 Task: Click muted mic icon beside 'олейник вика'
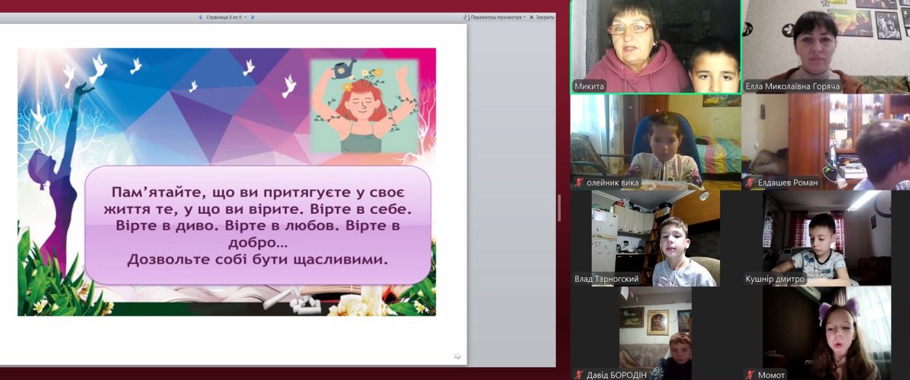tap(579, 183)
